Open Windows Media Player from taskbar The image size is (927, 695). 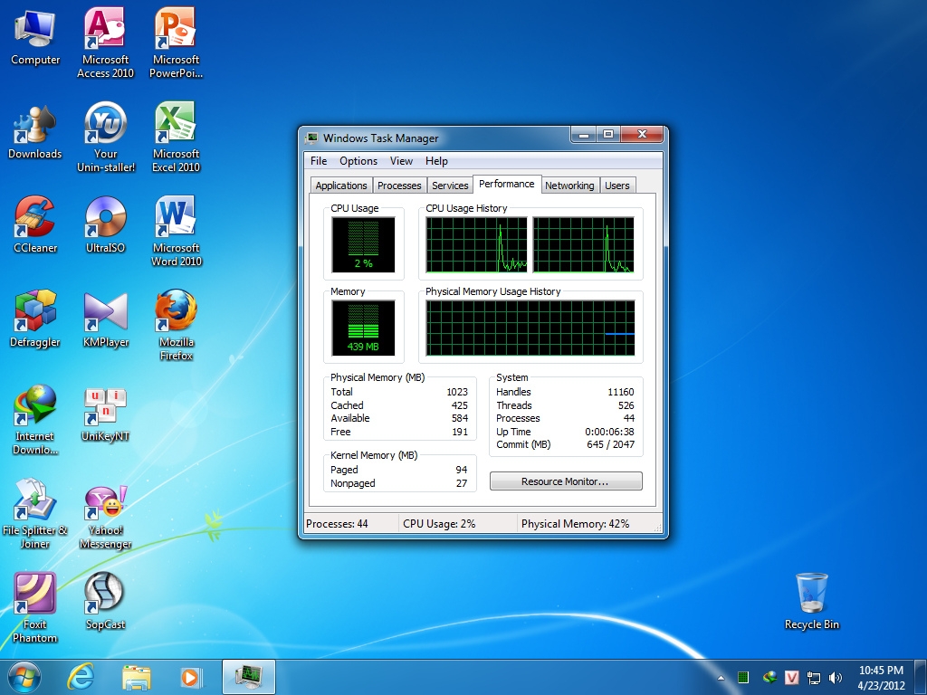pyautogui.click(x=191, y=676)
